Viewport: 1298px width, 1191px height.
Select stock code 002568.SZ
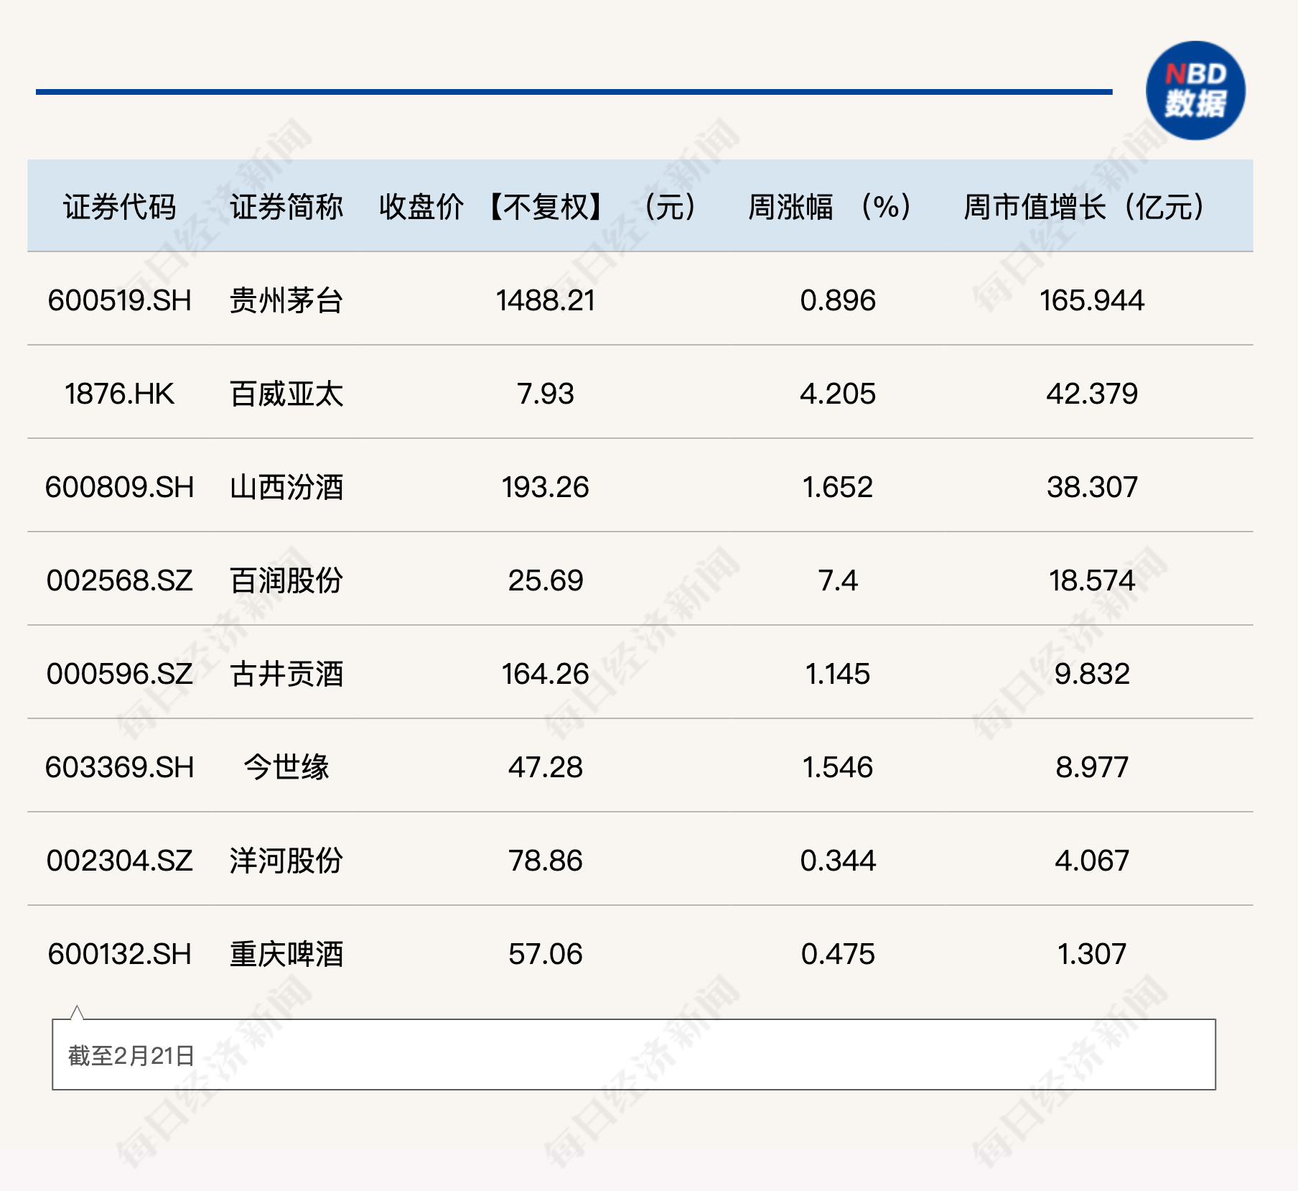(120, 580)
